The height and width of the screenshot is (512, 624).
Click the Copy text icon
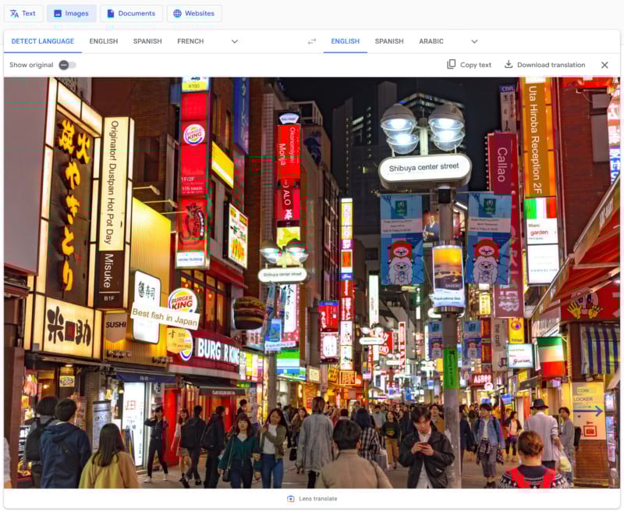point(452,65)
